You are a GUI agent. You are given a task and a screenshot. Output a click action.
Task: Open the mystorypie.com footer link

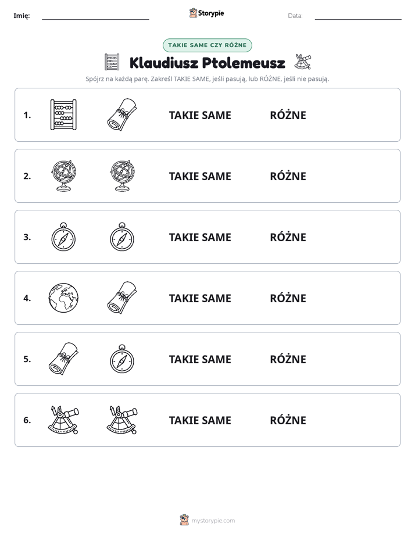coord(213,521)
